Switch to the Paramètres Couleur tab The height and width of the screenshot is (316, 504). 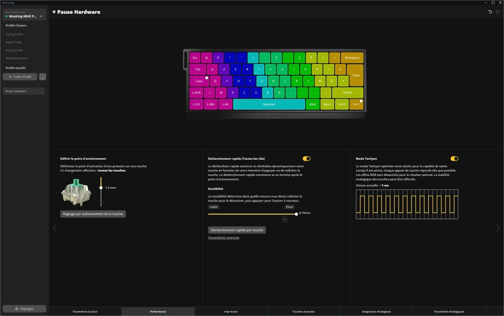click(x=85, y=312)
